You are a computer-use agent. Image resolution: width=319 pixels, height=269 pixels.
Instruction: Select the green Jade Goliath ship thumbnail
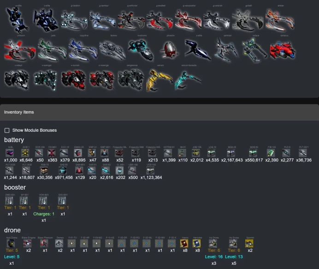pos(52,50)
